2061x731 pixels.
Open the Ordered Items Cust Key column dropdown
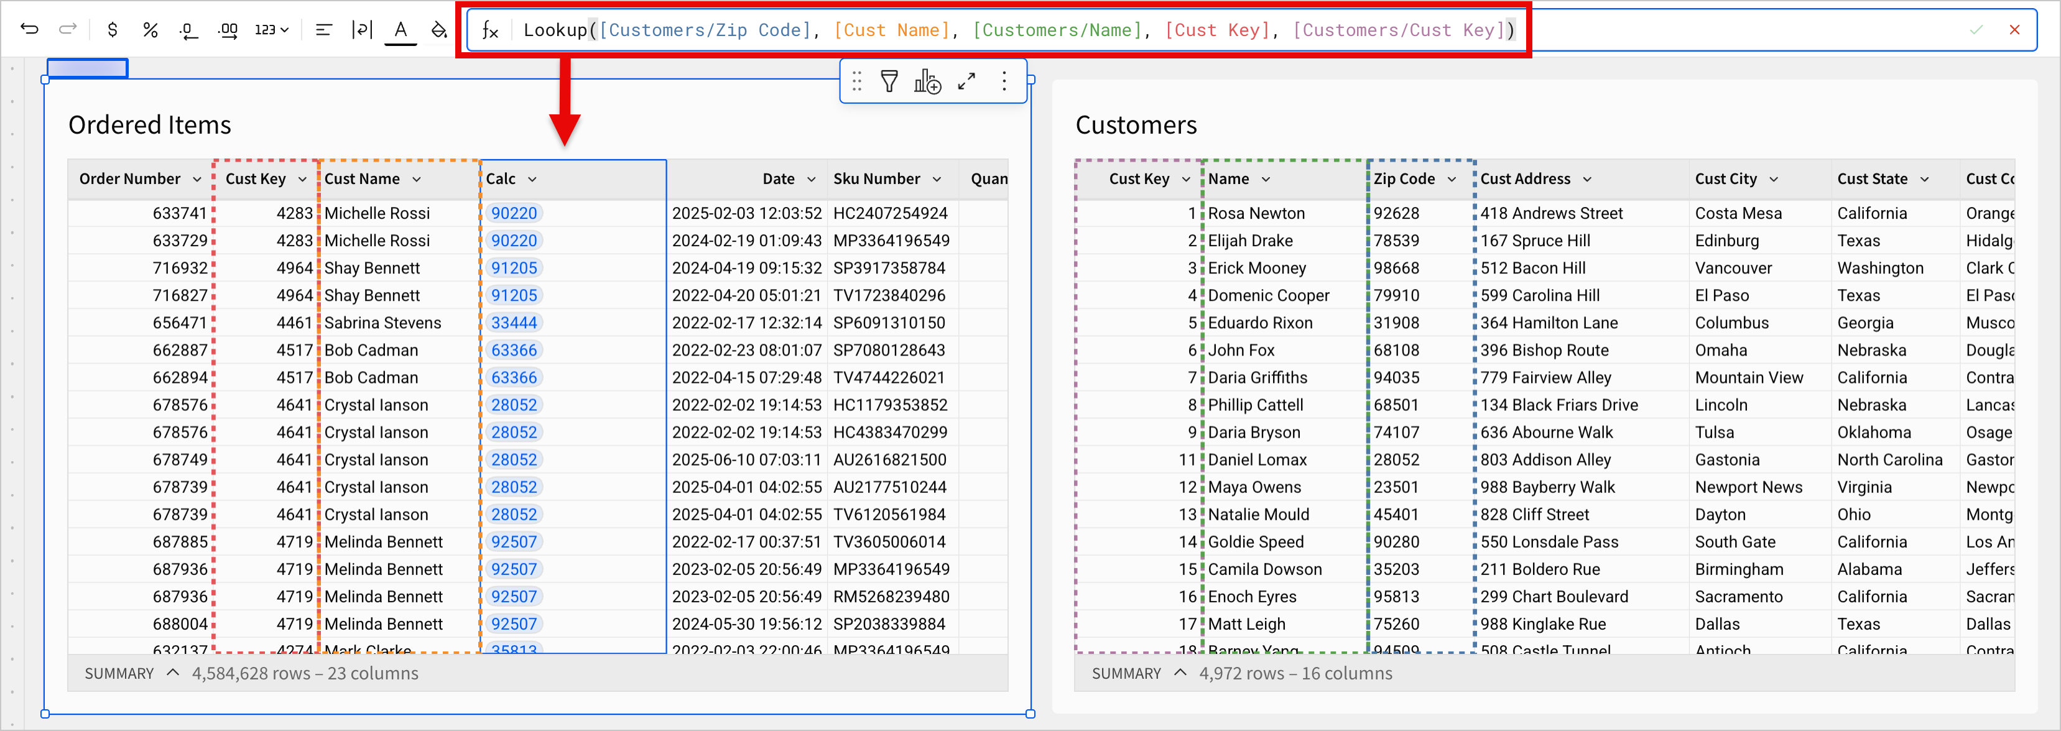[302, 179]
